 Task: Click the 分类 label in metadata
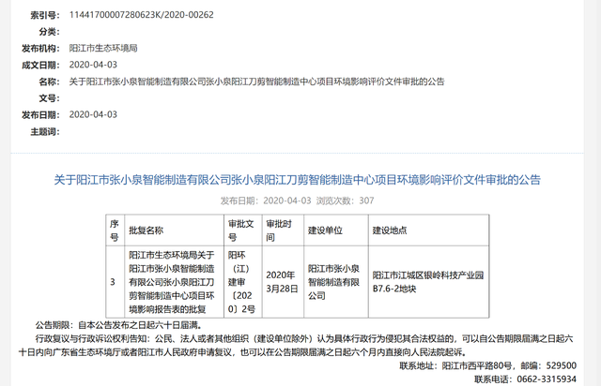[x=49, y=32]
